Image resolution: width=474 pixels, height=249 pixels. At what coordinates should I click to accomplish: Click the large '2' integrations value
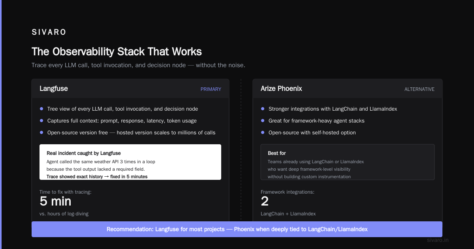pyautogui.click(x=265, y=202)
